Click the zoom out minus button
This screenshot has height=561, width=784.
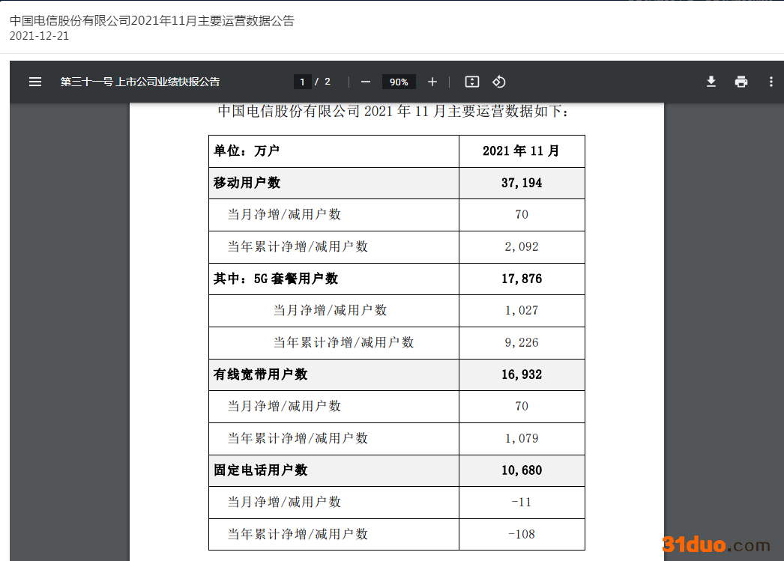coord(366,82)
